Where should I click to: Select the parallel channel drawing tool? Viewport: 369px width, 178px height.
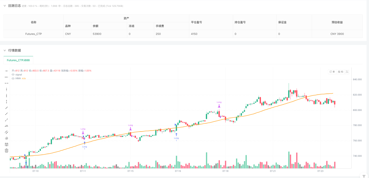pos(6,132)
